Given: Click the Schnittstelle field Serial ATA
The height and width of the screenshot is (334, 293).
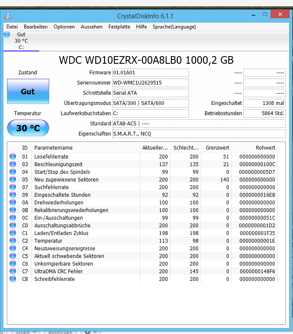Looking at the screenshot, I should pos(151,93).
